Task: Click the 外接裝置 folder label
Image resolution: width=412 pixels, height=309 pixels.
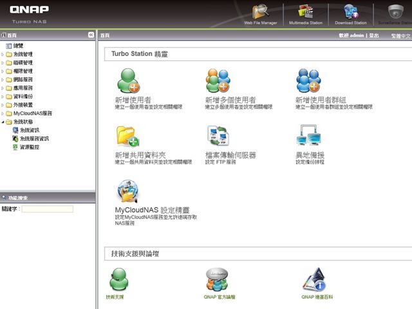Action: (23, 105)
